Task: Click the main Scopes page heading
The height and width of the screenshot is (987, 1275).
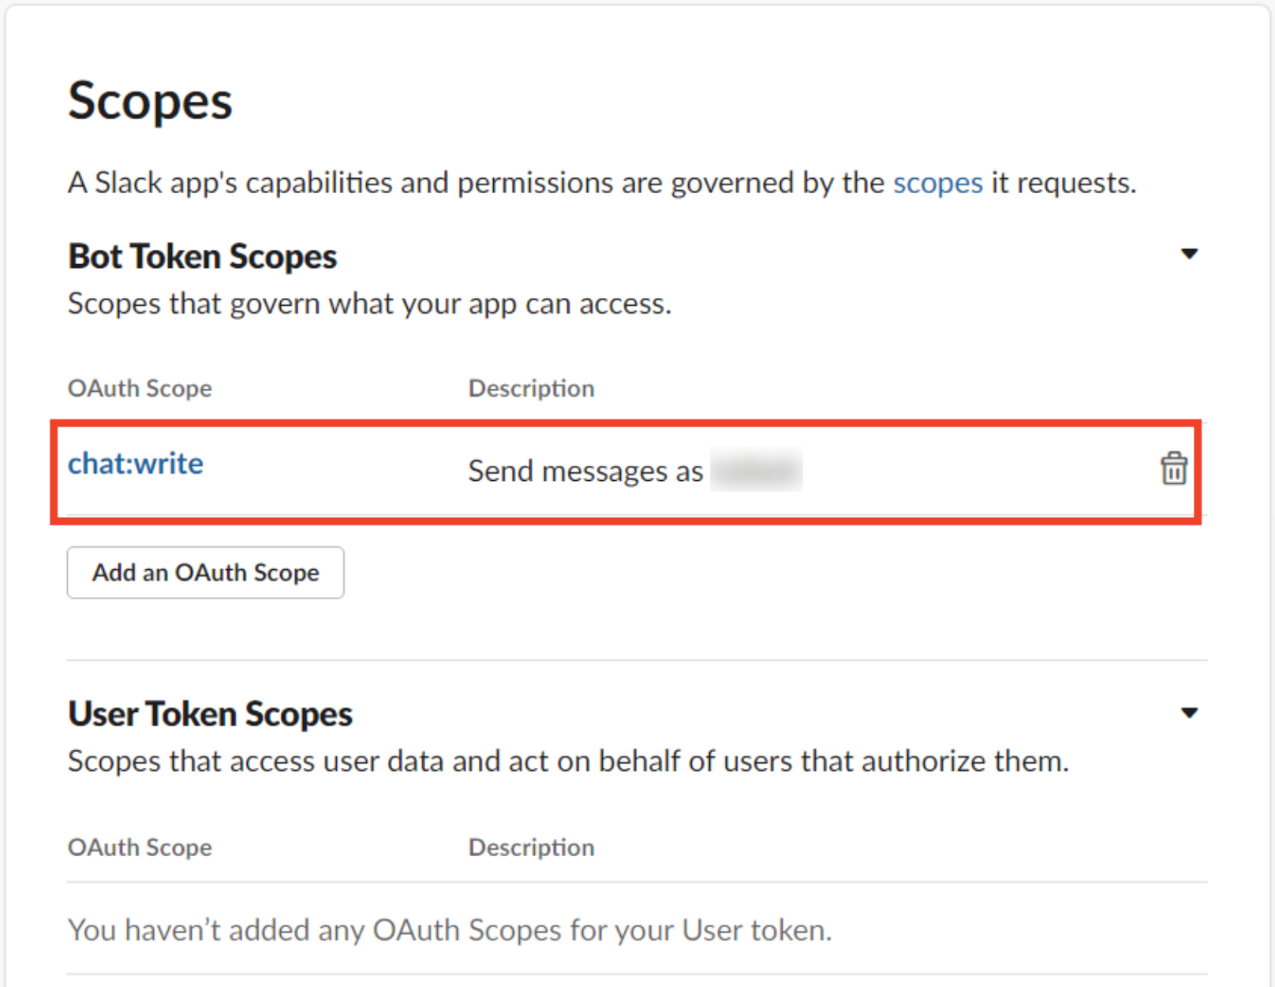Action: 150,101
